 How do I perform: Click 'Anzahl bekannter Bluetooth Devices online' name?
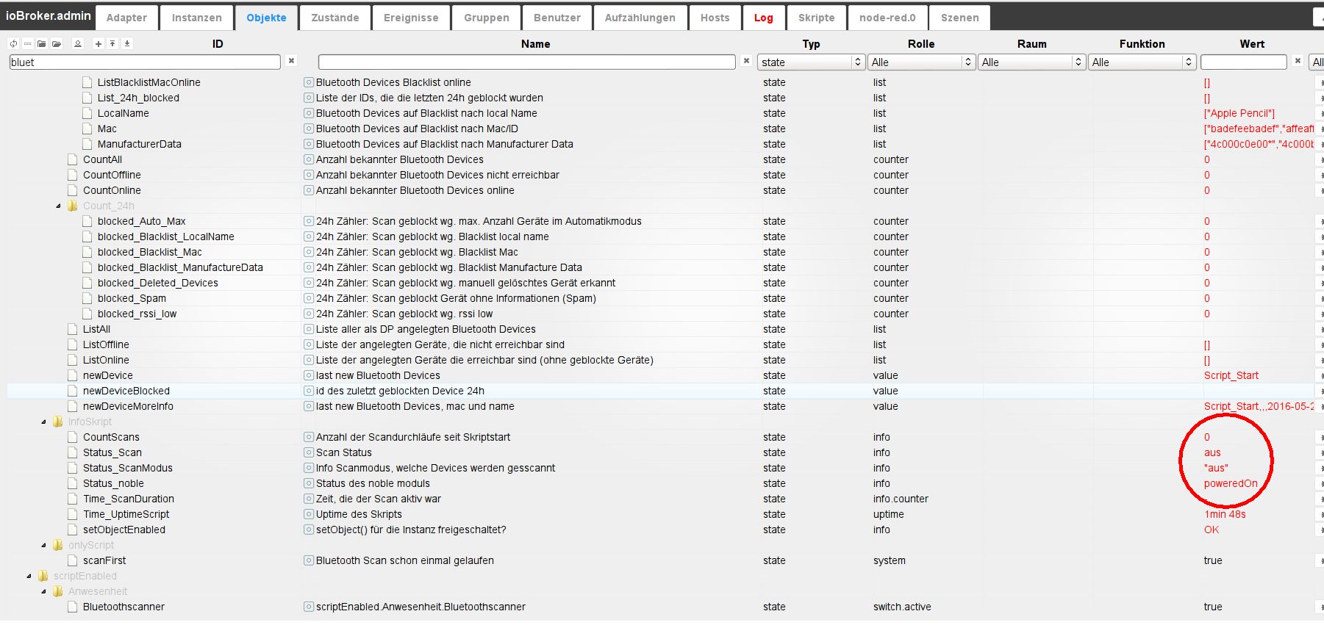415,190
